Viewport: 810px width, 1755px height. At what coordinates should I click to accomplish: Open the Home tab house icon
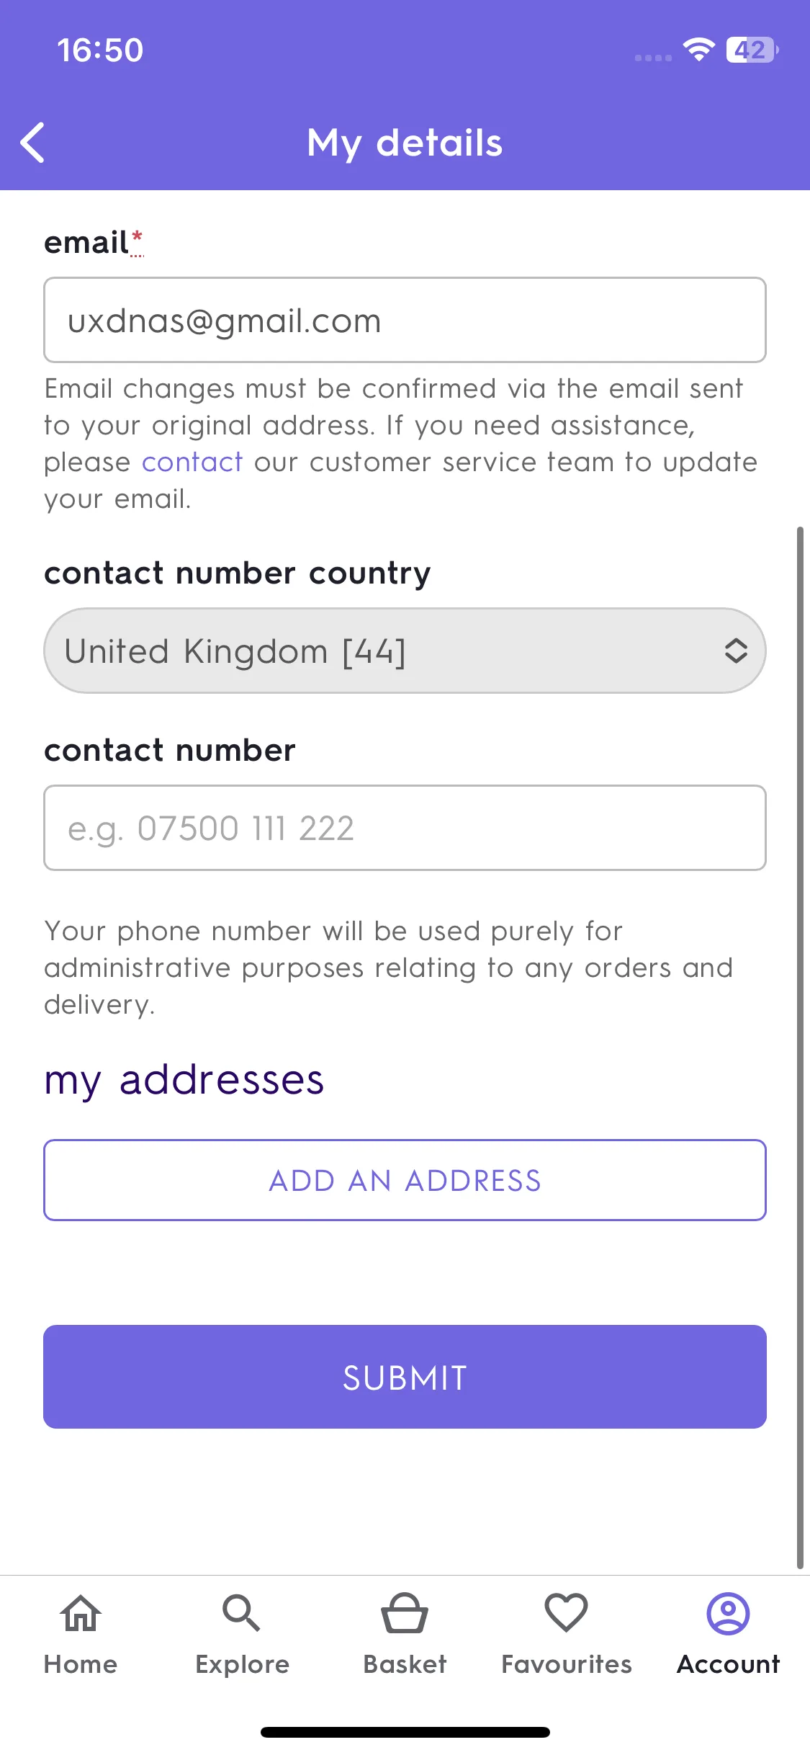81,1613
